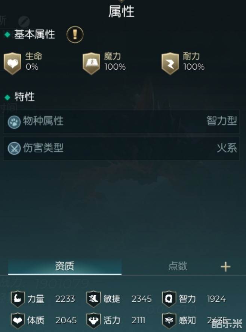Click the 力量 arm shield icon
This screenshot has width=246, height=332.
pyautogui.click(x=18, y=299)
